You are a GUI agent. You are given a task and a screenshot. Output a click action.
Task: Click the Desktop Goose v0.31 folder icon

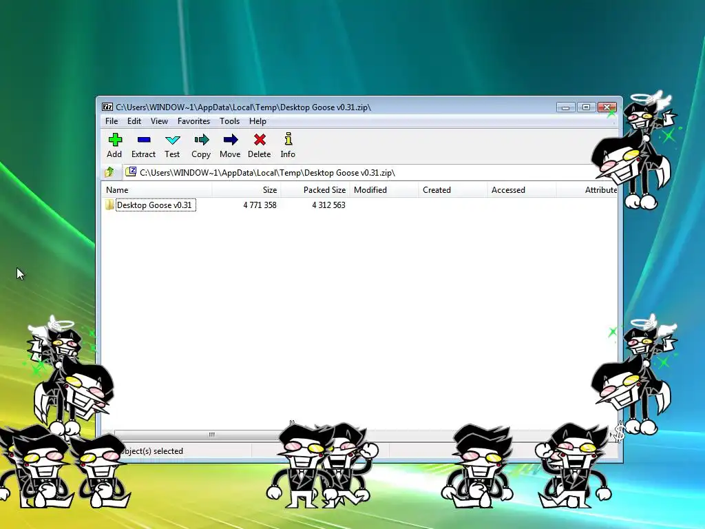(x=109, y=205)
